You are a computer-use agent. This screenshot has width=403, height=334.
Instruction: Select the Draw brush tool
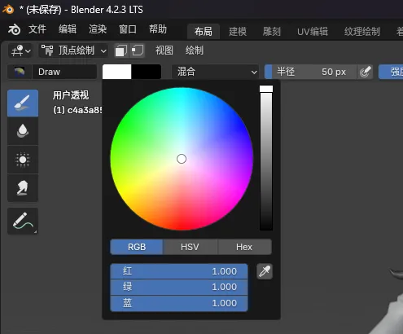point(23,103)
